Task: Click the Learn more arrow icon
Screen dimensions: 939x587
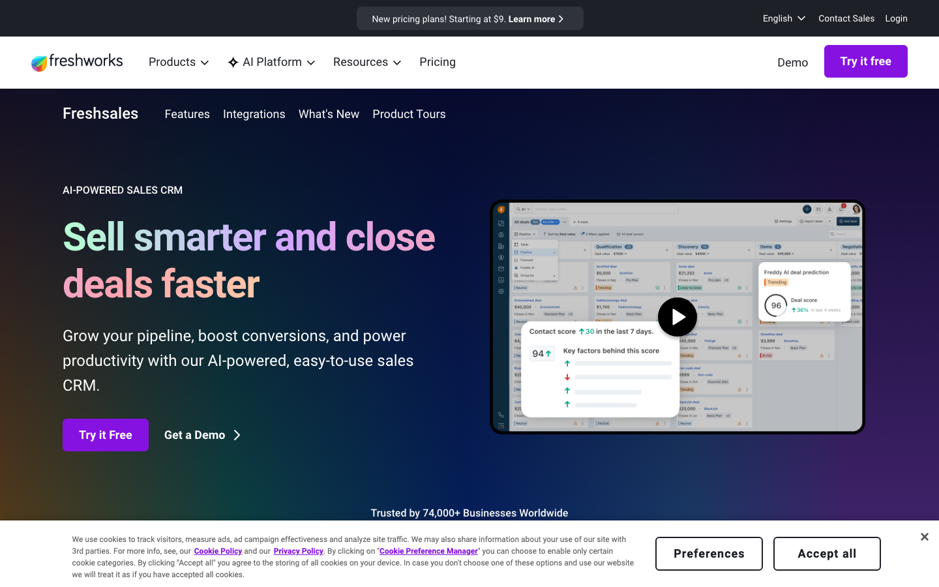Action: pos(561,19)
